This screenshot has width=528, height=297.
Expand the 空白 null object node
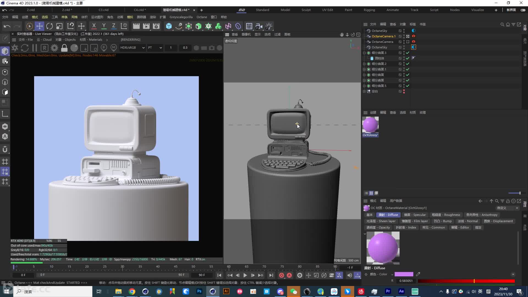pos(364,91)
